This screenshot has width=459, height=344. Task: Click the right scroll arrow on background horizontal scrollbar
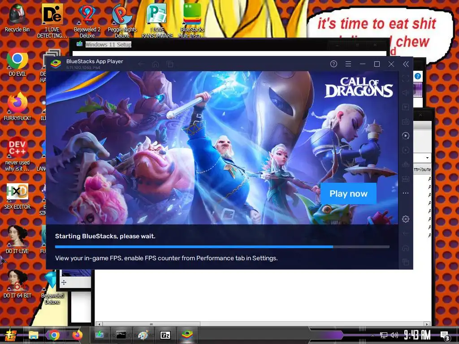[x=427, y=324]
